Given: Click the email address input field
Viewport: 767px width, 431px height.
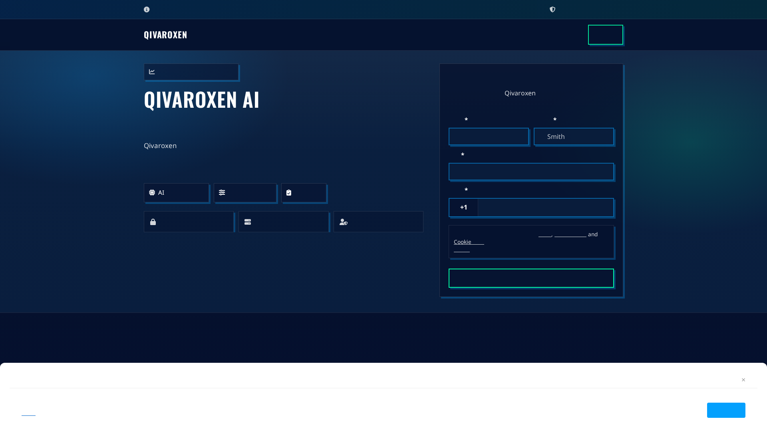Looking at the screenshot, I should point(531,172).
